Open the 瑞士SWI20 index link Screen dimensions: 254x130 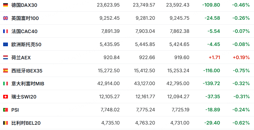click(24, 97)
